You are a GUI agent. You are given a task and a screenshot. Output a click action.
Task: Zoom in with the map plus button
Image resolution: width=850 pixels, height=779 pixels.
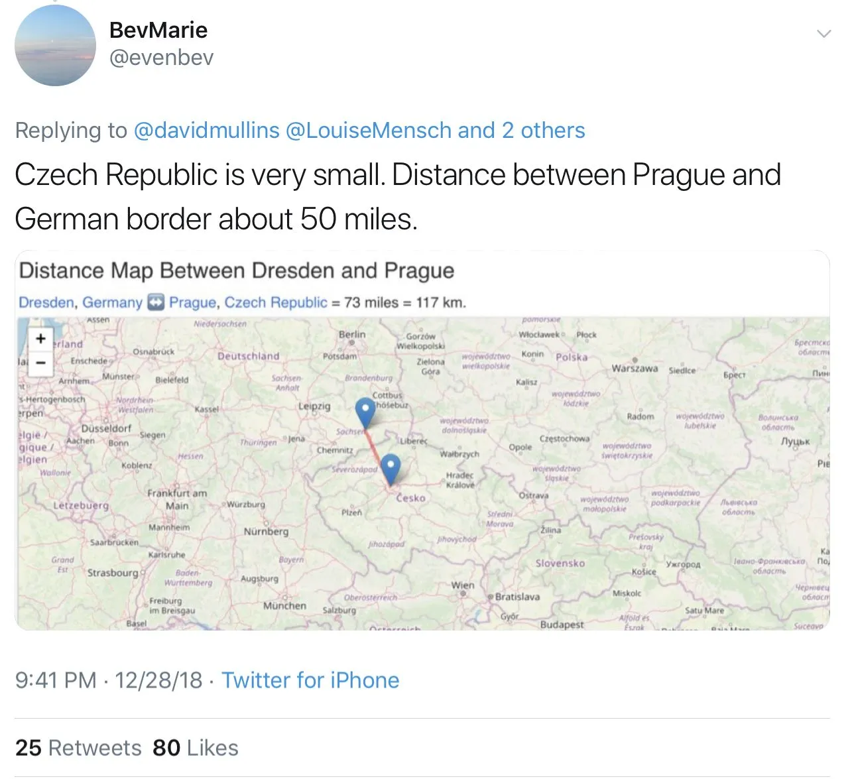pos(40,338)
